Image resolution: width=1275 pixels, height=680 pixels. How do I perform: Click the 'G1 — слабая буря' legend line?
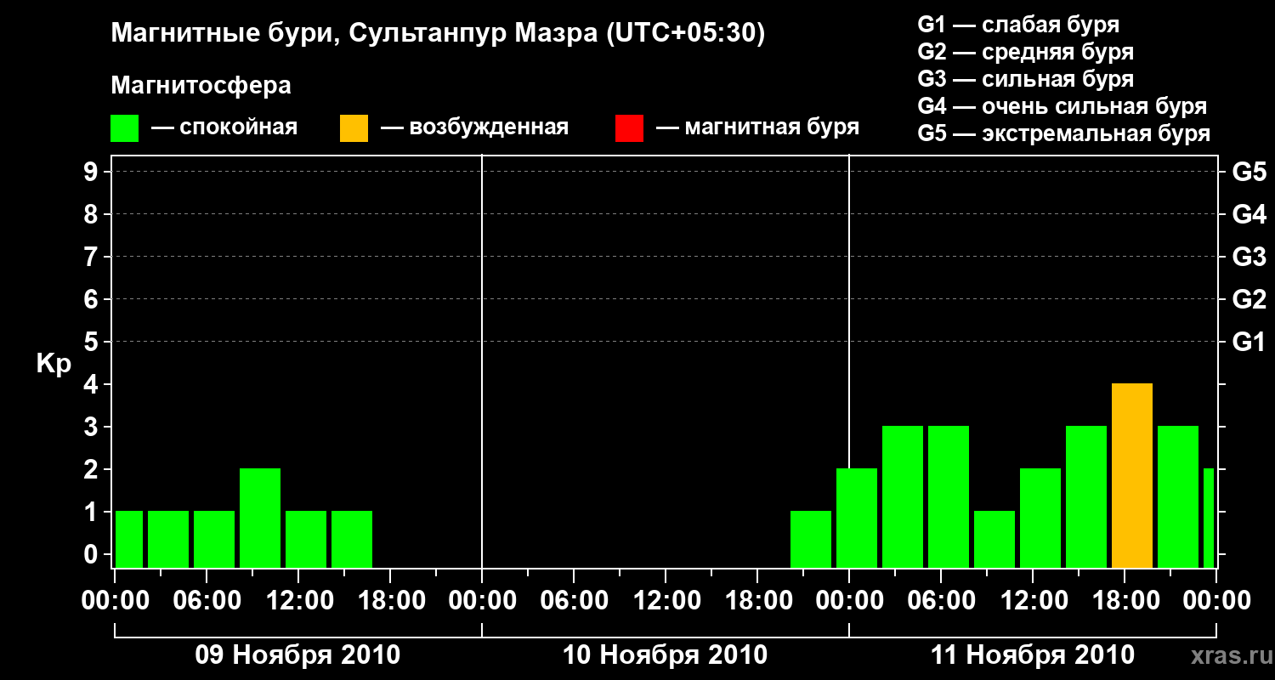click(1018, 25)
